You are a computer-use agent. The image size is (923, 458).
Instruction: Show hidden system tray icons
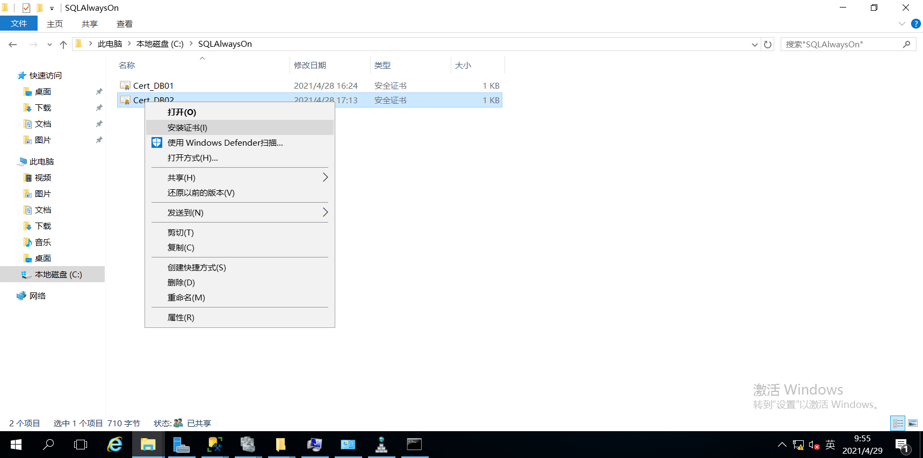point(782,445)
